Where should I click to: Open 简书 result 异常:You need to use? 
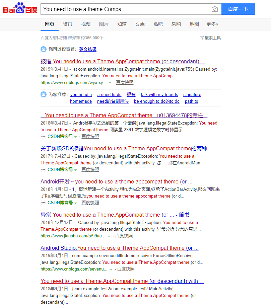pos(115,215)
